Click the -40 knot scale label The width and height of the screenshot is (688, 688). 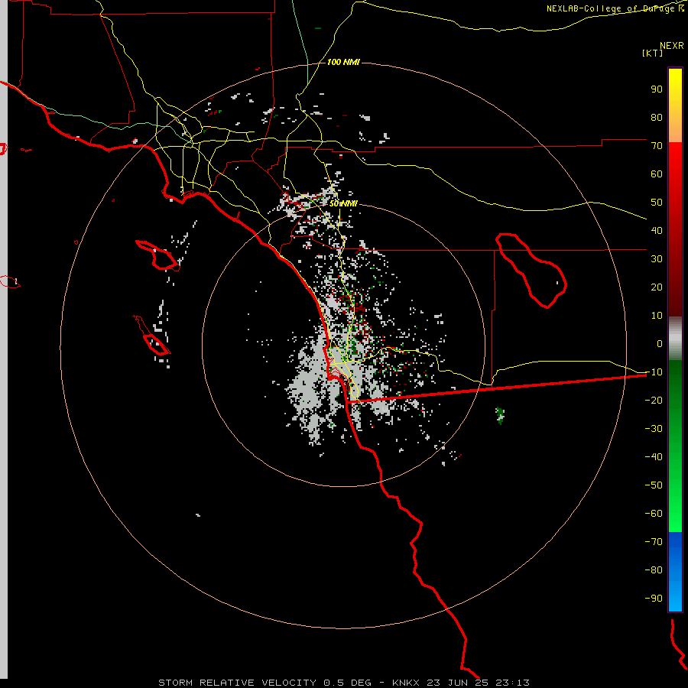[654, 457]
